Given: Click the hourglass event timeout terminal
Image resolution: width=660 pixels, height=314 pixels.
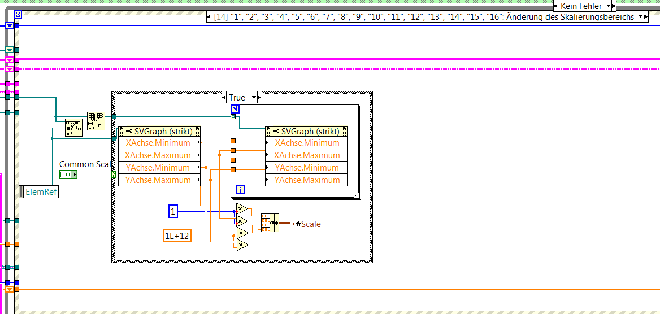Looking at the screenshot, I should click(18, 14).
